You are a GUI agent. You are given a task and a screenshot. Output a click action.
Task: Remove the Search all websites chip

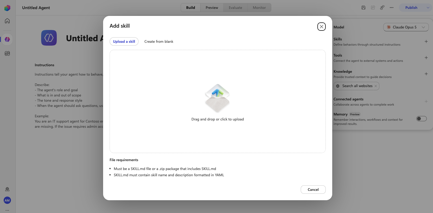coord(376,86)
